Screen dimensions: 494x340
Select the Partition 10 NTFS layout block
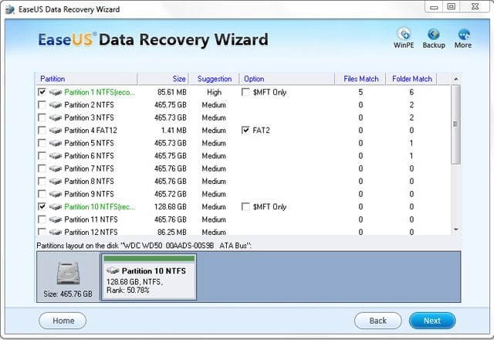point(149,277)
